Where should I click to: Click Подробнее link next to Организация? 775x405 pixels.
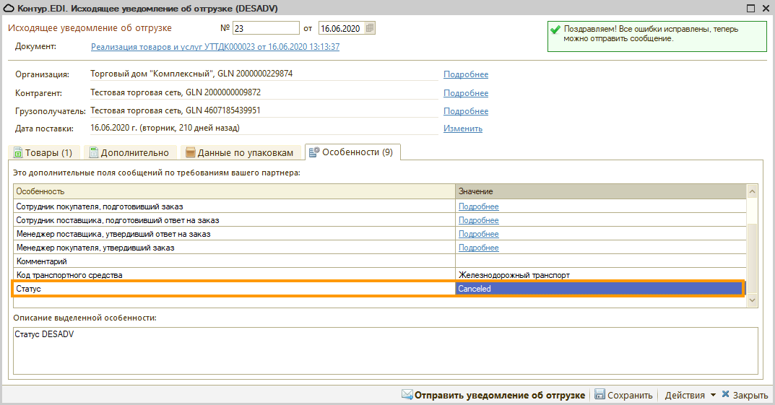(466, 74)
